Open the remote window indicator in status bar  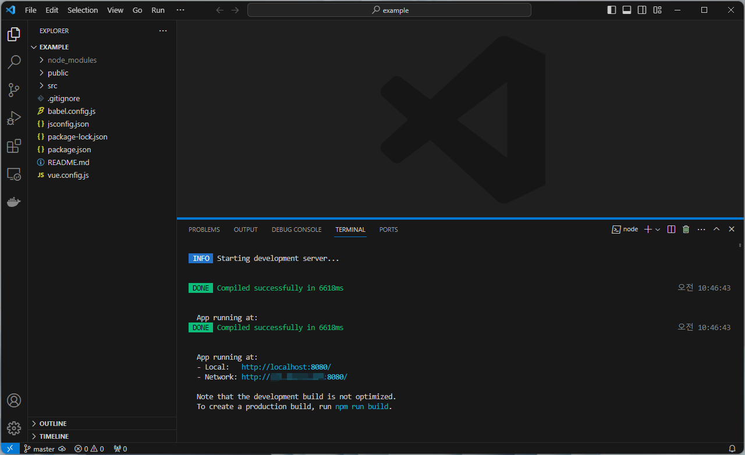(10, 449)
